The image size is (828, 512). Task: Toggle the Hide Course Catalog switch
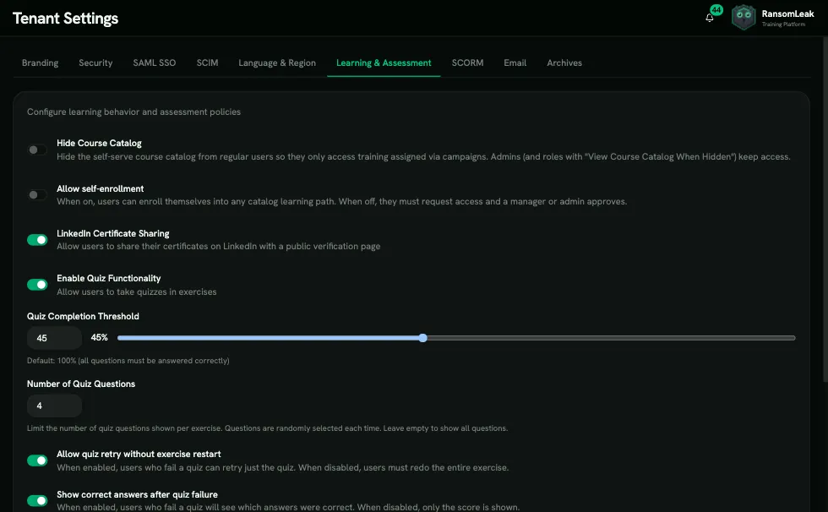(x=37, y=150)
